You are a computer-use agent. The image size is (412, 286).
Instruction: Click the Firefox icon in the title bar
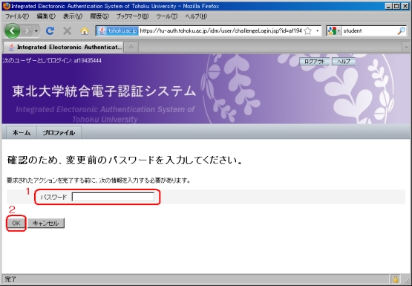coord(6,6)
